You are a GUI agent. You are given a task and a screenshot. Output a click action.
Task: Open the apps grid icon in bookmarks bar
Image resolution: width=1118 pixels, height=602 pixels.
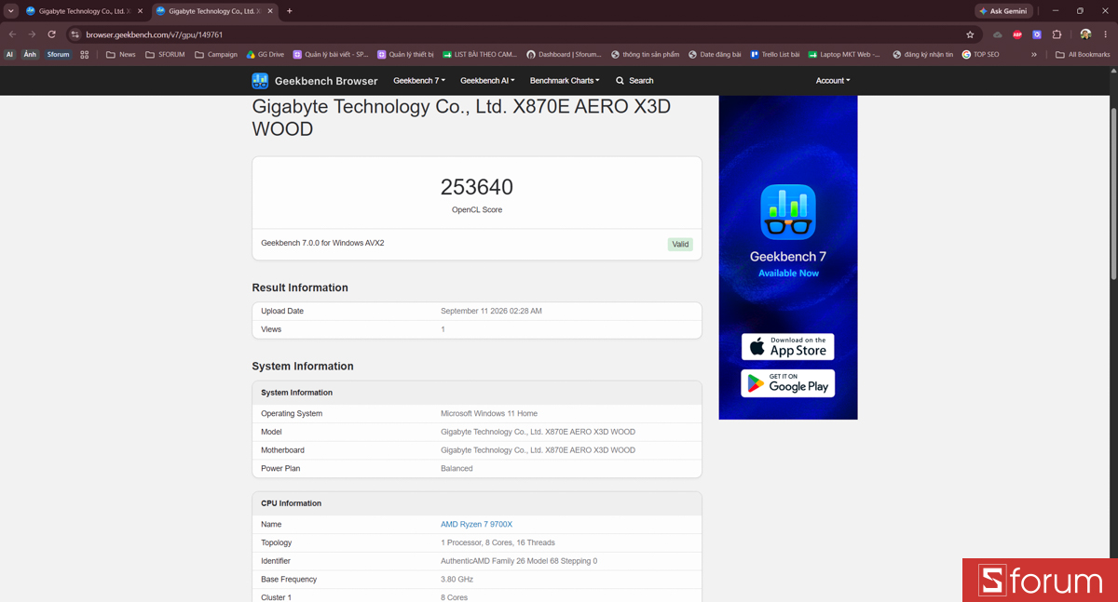click(84, 55)
